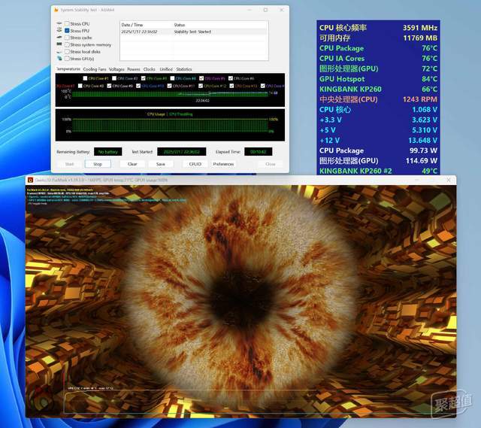Close the FurMark window
Viewport: 481px width, 428px height.
449,180
